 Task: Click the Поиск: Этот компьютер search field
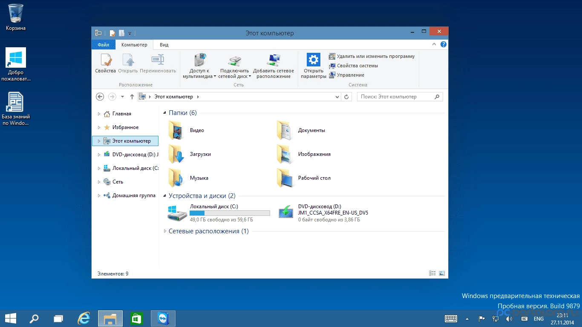(x=400, y=97)
